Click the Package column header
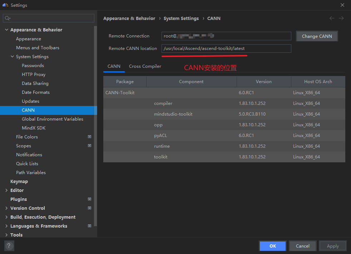The image size is (351, 254). coord(125,82)
